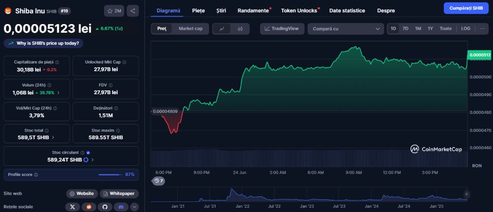
Task: Click the 0.00004809 opening price label
Action: click(x=165, y=111)
